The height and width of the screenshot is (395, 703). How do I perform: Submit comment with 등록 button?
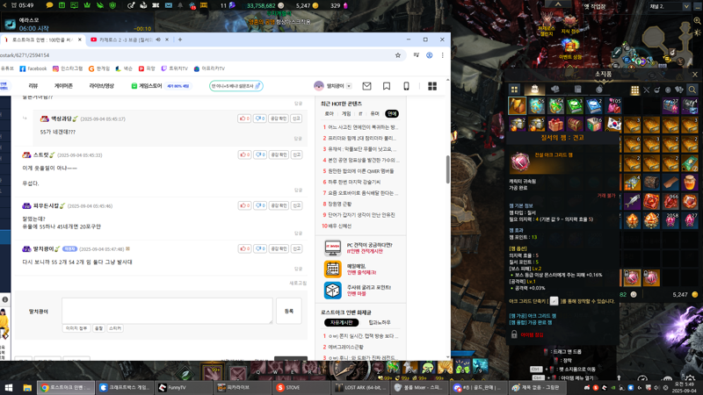[x=289, y=311]
